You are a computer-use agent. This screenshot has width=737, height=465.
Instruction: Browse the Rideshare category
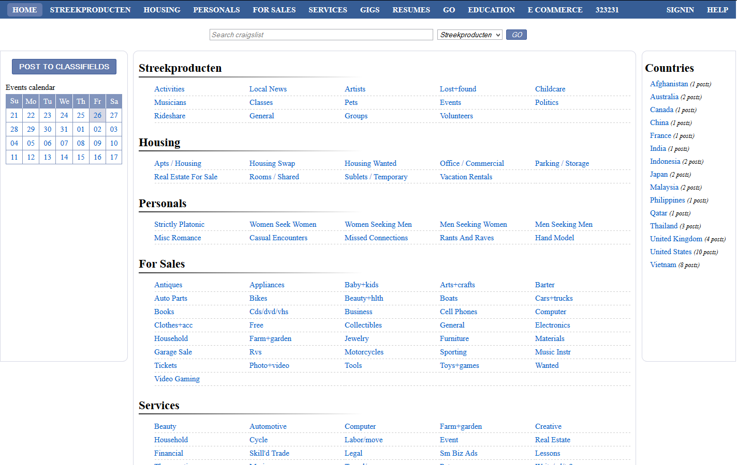click(170, 116)
